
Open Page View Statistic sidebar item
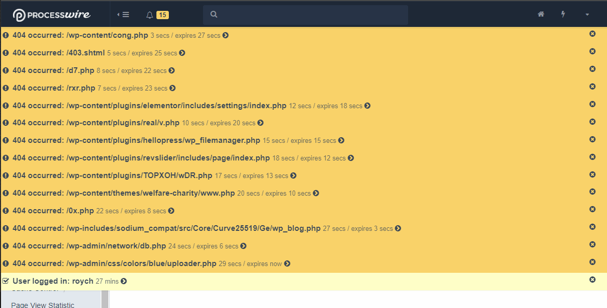(42, 304)
